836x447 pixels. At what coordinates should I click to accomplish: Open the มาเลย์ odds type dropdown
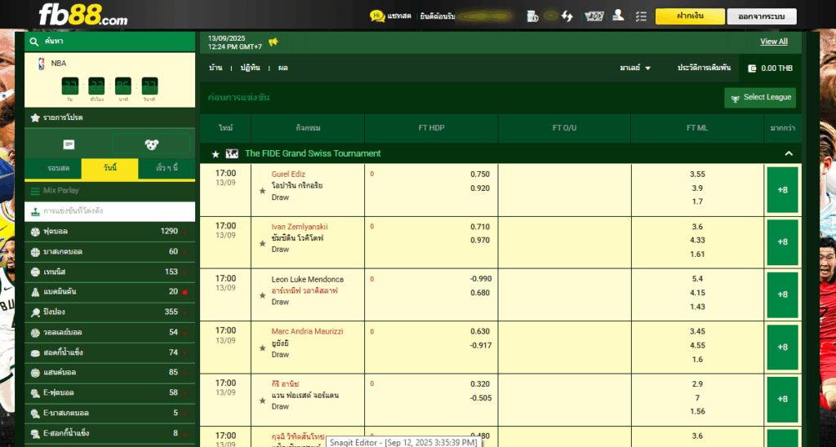pyautogui.click(x=635, y=69)
